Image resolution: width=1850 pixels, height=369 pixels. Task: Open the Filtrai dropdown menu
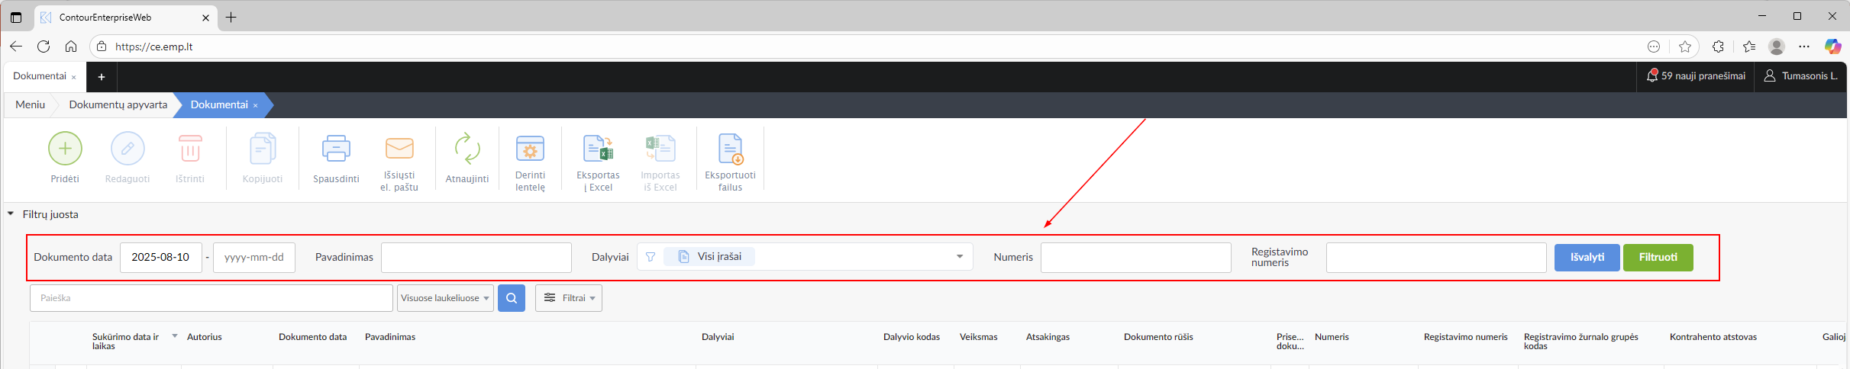(569, 298)
